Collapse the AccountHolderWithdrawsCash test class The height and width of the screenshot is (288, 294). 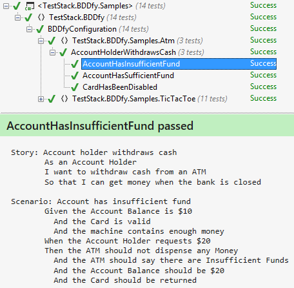pos(52,52)
